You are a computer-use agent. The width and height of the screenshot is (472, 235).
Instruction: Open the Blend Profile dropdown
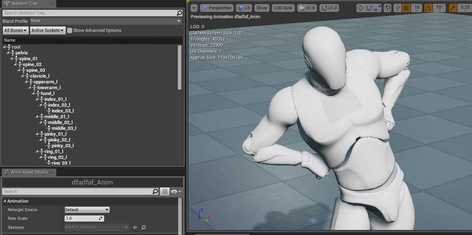coord(106,21)
